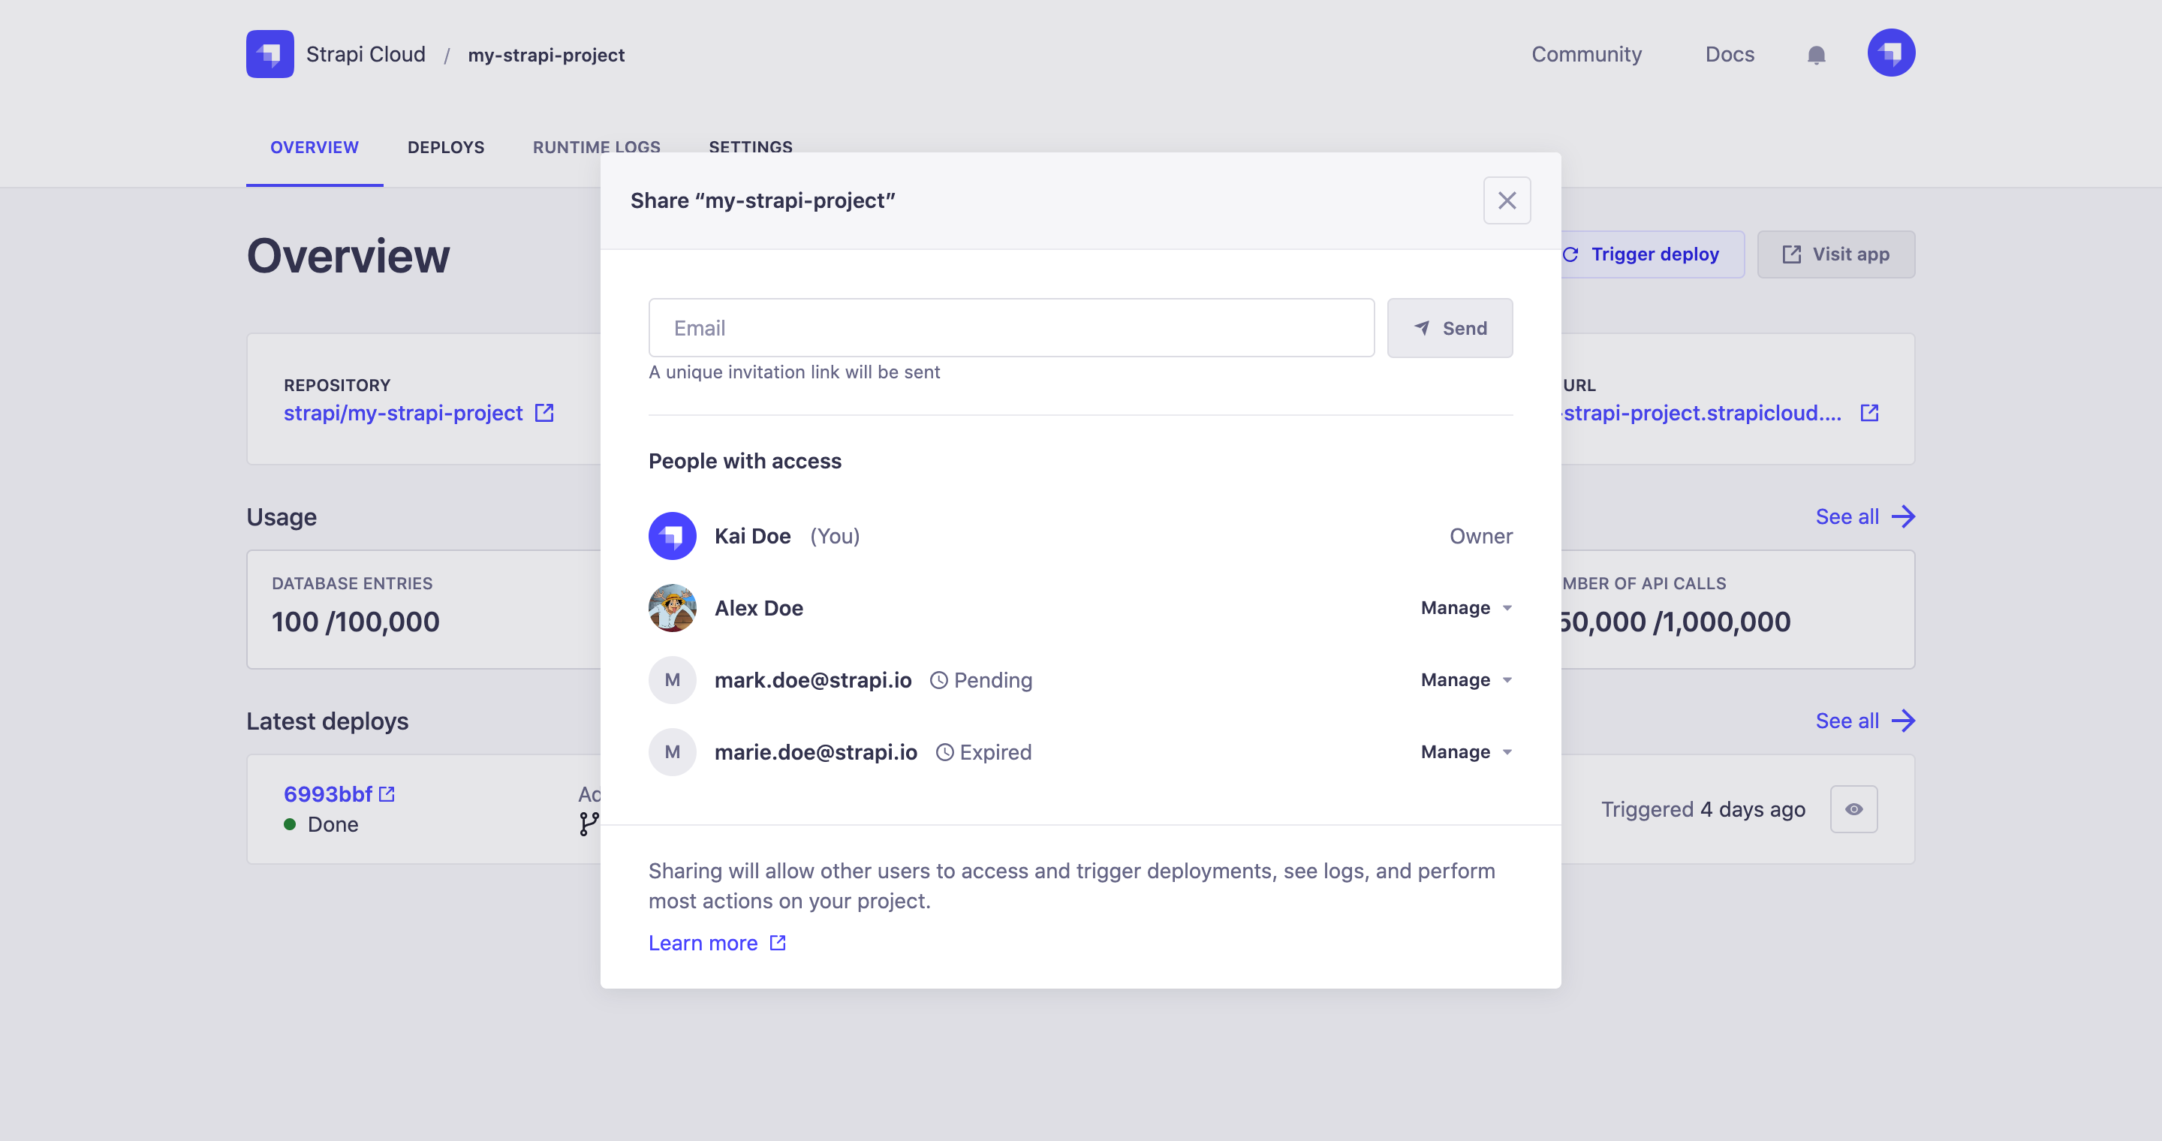
Task: Click the user avatar icon top right
Action: [1890, 54]
